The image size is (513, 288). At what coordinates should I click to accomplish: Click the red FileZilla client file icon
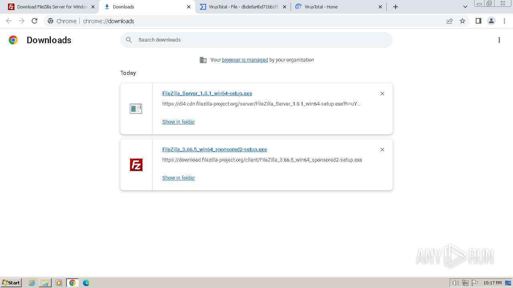coord(136,165)
